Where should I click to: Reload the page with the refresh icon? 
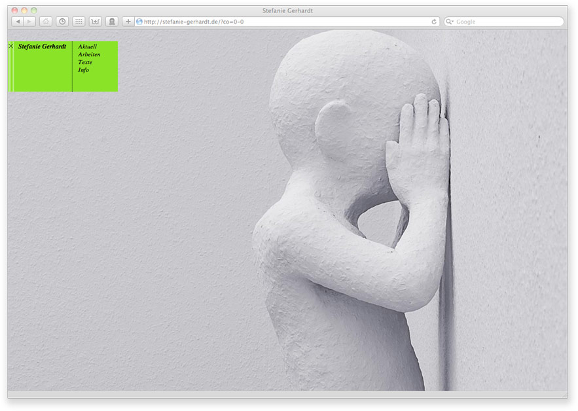coord(434,22)
